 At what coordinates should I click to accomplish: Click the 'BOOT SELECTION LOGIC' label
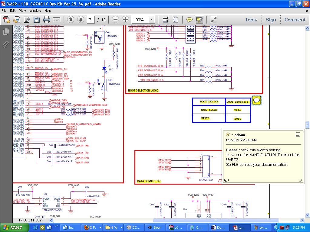click(143, 91)
